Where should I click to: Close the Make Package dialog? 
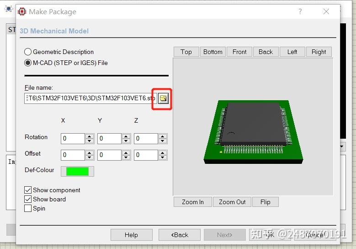pyautogui.click(x=326, y=11)
